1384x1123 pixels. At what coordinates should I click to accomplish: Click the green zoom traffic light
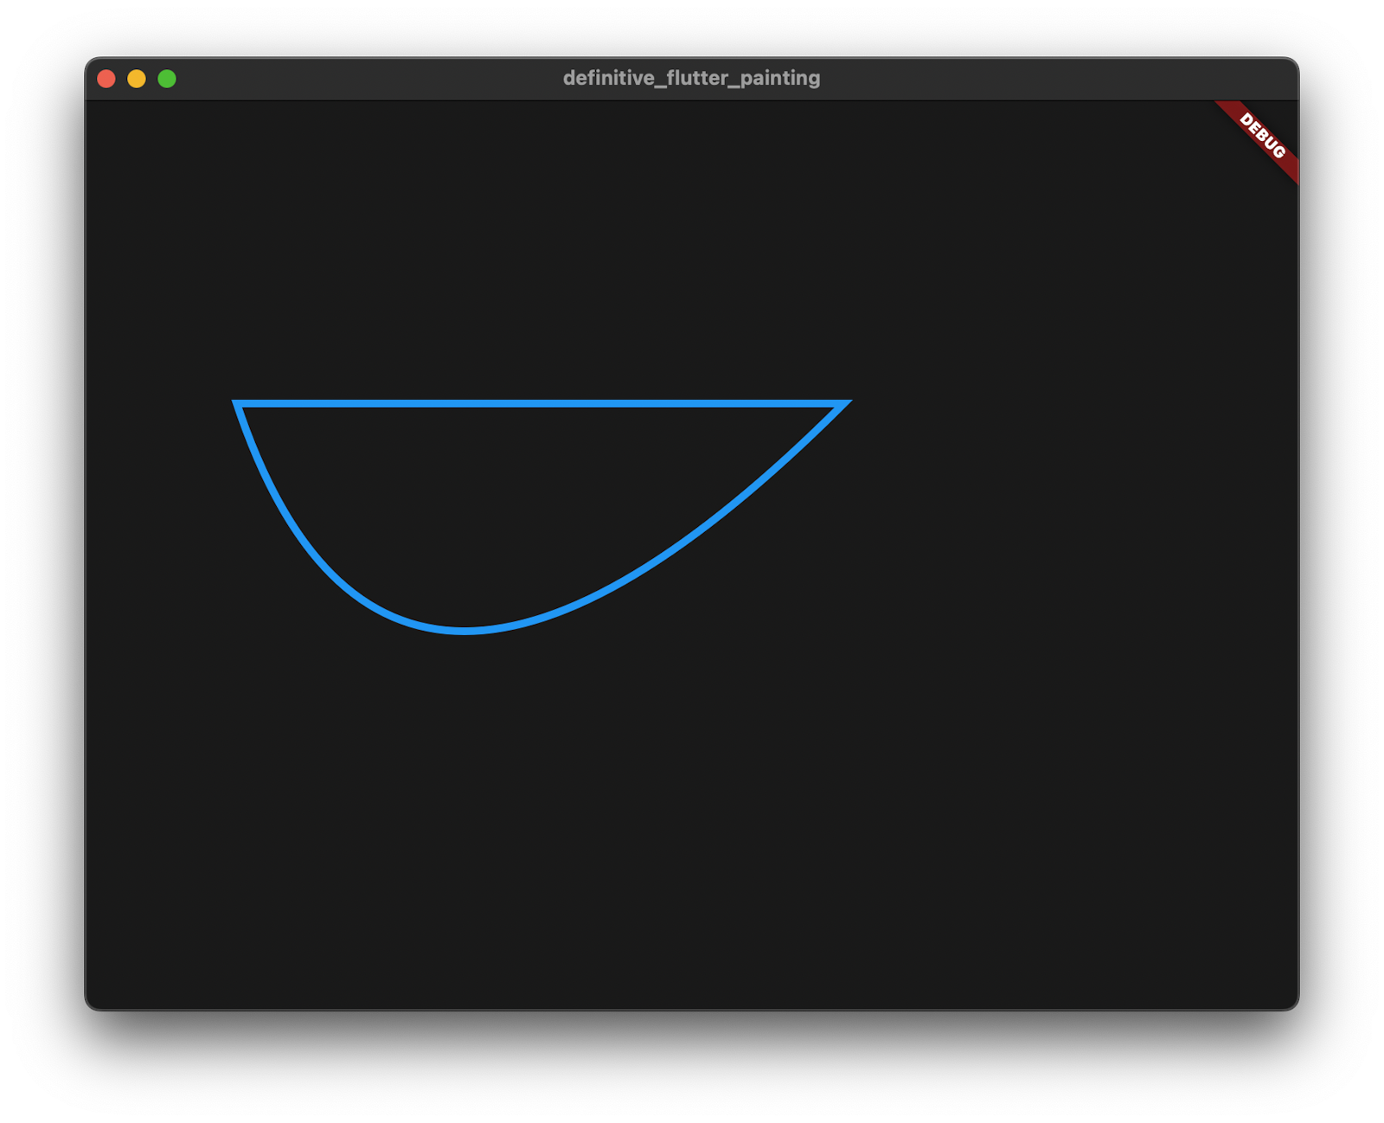[165, 79]
